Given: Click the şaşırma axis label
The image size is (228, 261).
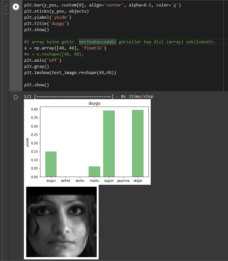Looking at the screenshot, I should pyautogui.click(x=123, y=181).
